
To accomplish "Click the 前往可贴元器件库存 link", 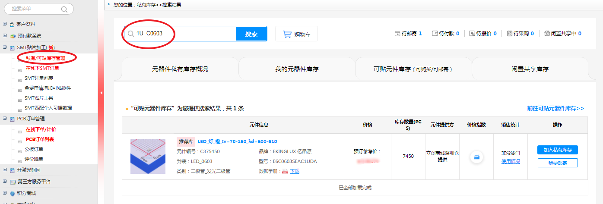I will click(555, 109).
